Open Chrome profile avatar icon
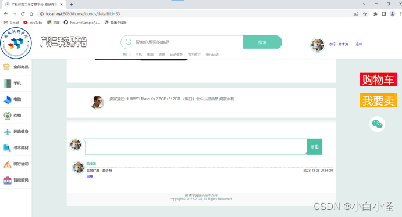This screenshot has width=402, height=217. (393, 14)
